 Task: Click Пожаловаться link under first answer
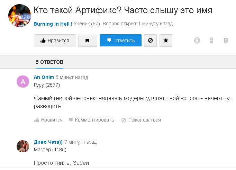click(145, 120)
